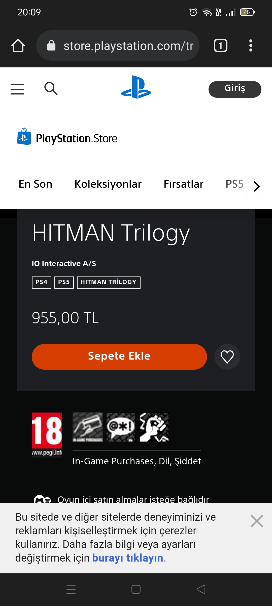Tap the PlayStation Store shopping bag logo
This screenshot has height=606, width=272.
24,136
